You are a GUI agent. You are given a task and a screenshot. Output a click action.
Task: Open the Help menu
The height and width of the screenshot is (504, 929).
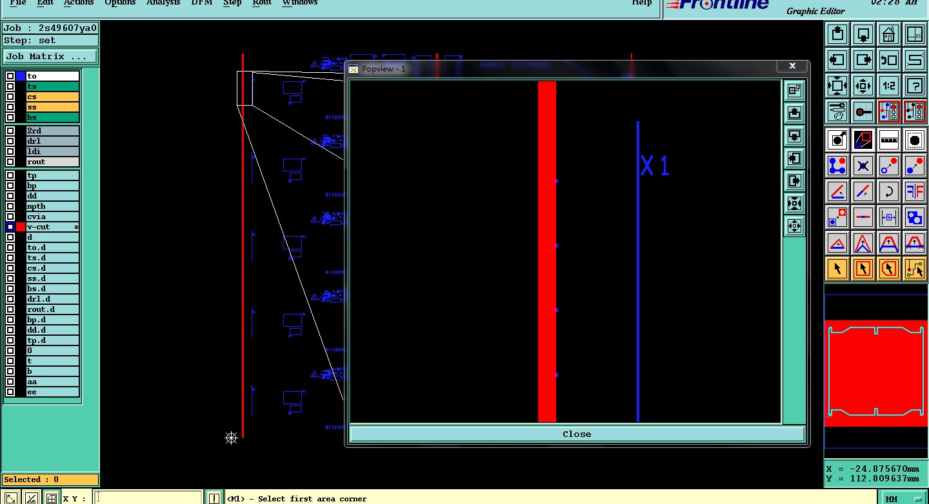[641, 3]
